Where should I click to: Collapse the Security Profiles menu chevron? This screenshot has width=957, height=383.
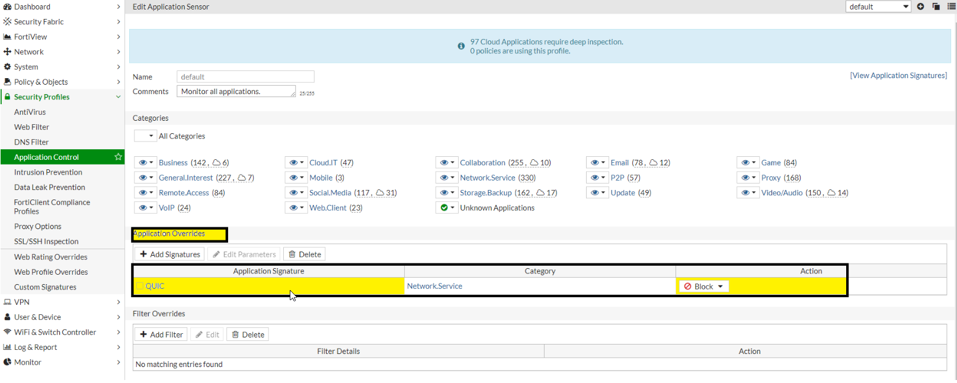tap(118, 96)
